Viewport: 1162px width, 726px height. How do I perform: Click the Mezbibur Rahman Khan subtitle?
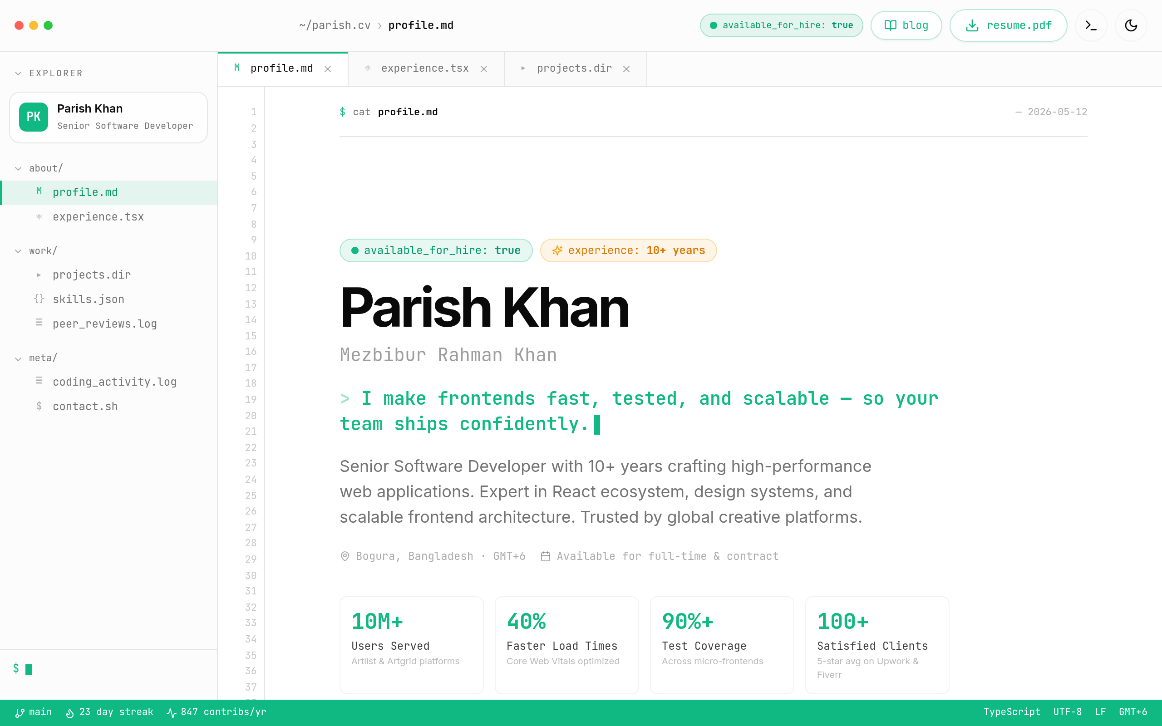(448, 355)
